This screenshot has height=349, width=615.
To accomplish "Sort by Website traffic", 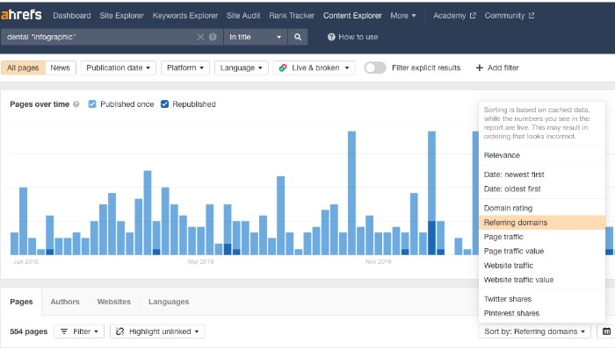I will (542, 266).
